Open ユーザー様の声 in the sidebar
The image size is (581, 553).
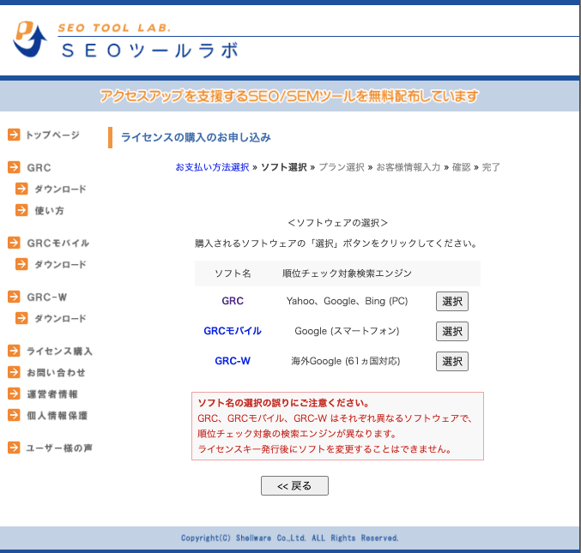59,448
